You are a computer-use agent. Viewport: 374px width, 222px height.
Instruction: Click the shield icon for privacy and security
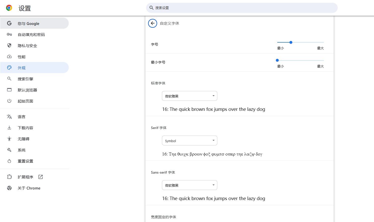coord(9,46)
